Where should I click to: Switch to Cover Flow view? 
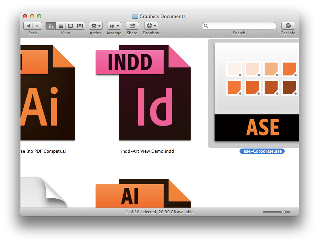click(x=80, y=26)
